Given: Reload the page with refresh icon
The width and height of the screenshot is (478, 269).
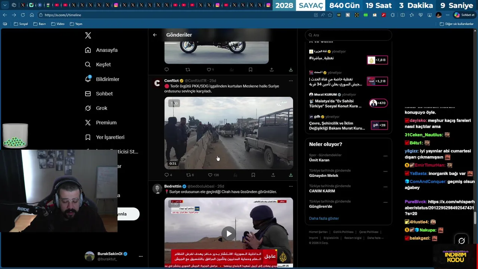Looking at the screenshot, I should point(23,15).
